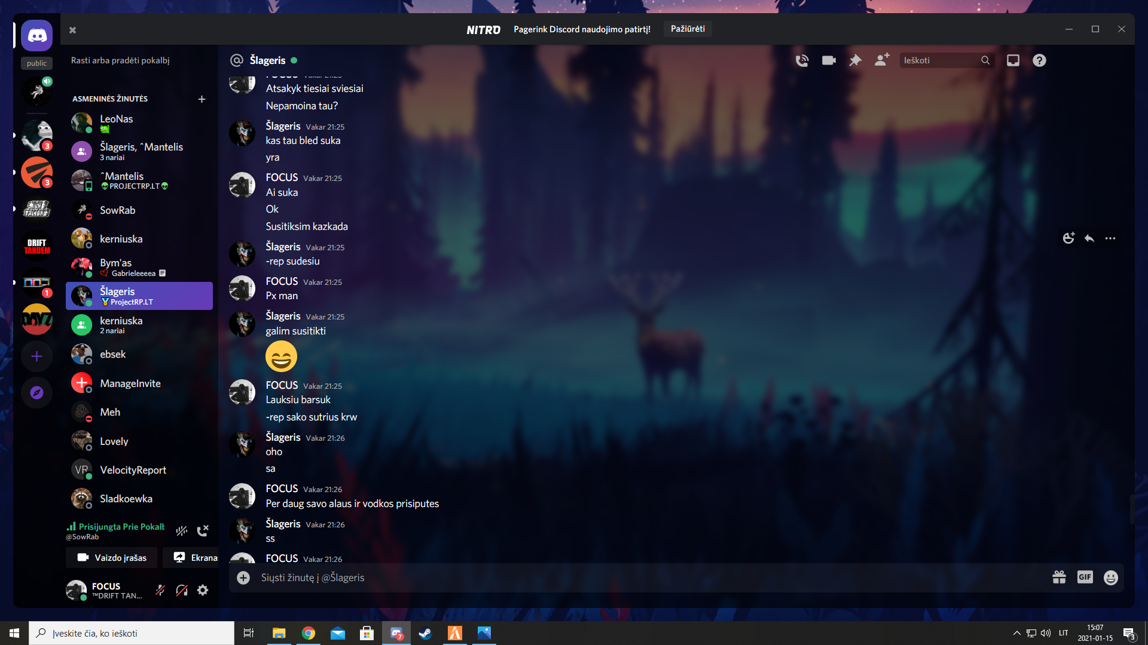Open Šlageris, ^Mantelis group chat
1148x645 pixels.
[139, 152]
